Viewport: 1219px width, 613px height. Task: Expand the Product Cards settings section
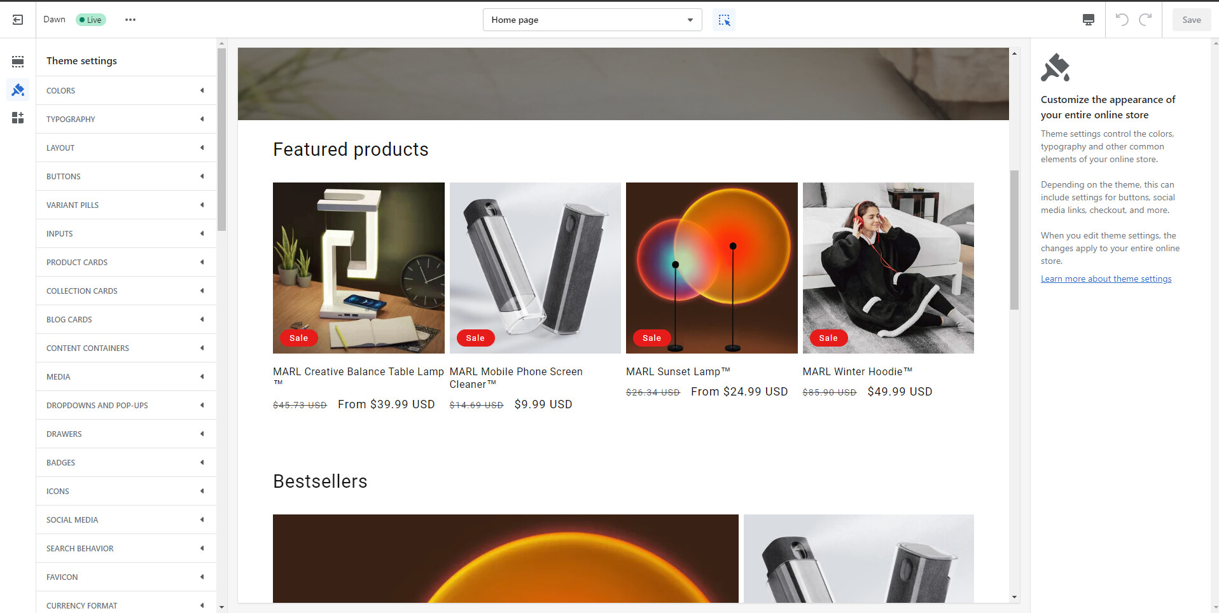(x=126, y=262)
